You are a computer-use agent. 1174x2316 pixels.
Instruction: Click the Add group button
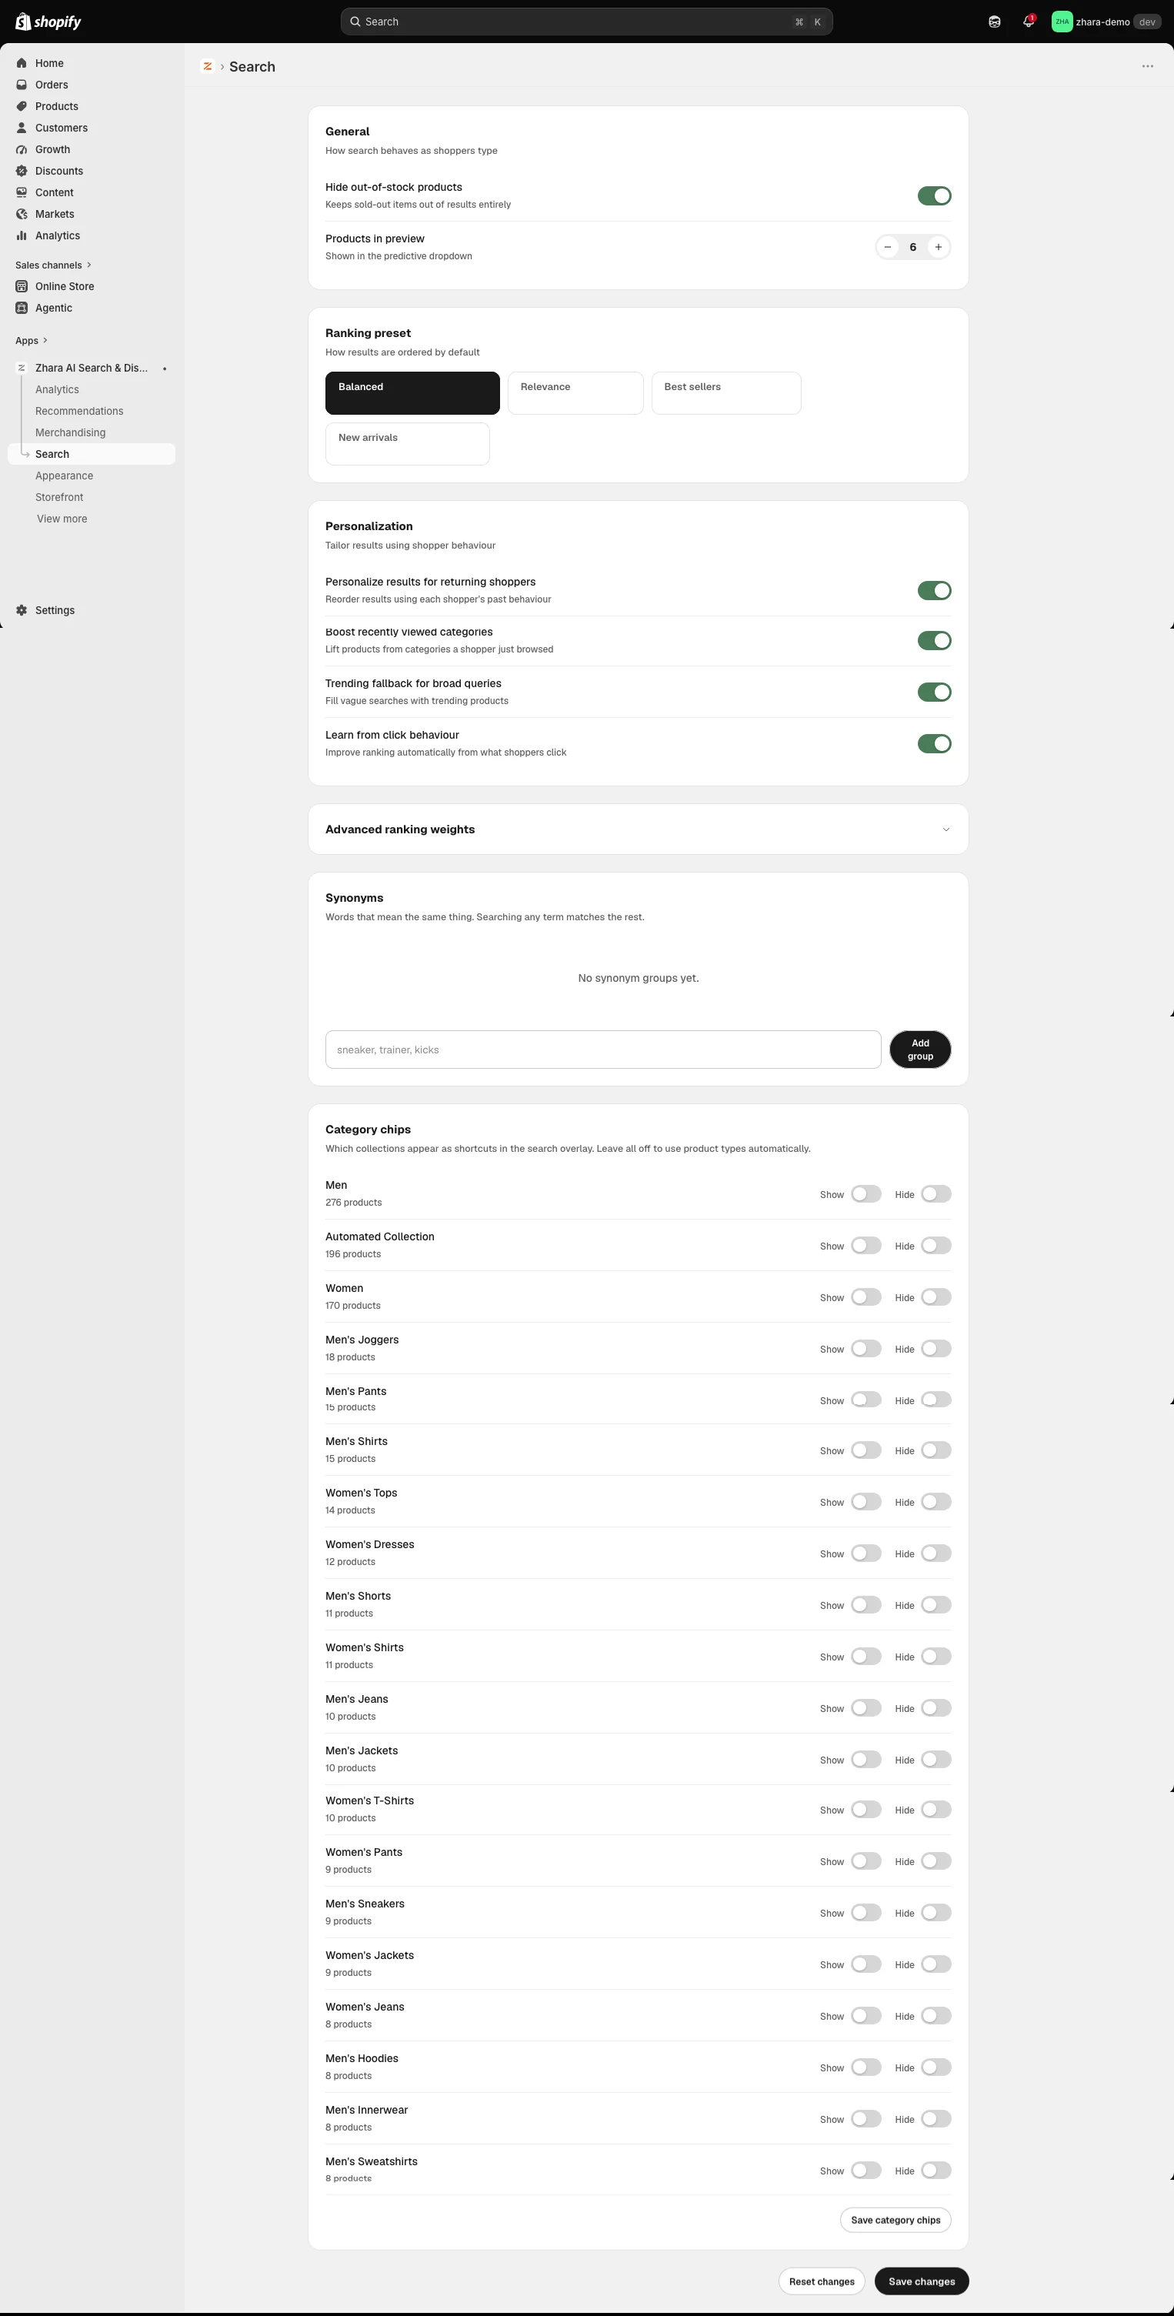(919, 1050)
